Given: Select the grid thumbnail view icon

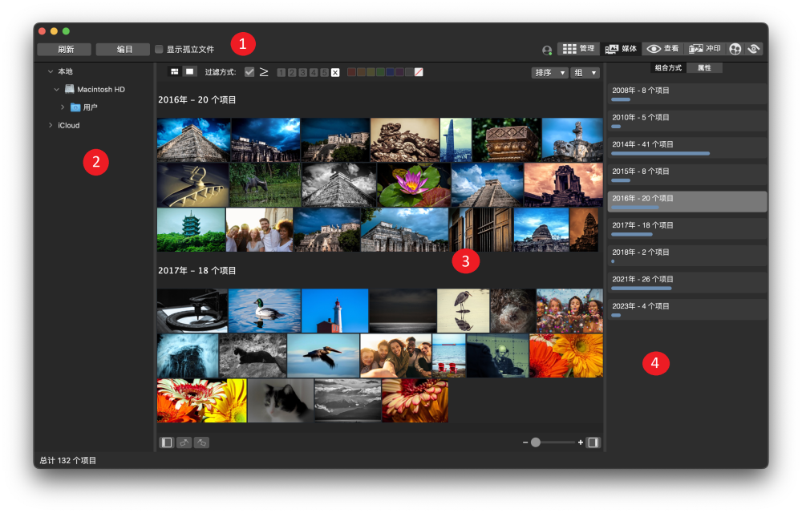Looking at the screenshot, I should pos(174,72).
